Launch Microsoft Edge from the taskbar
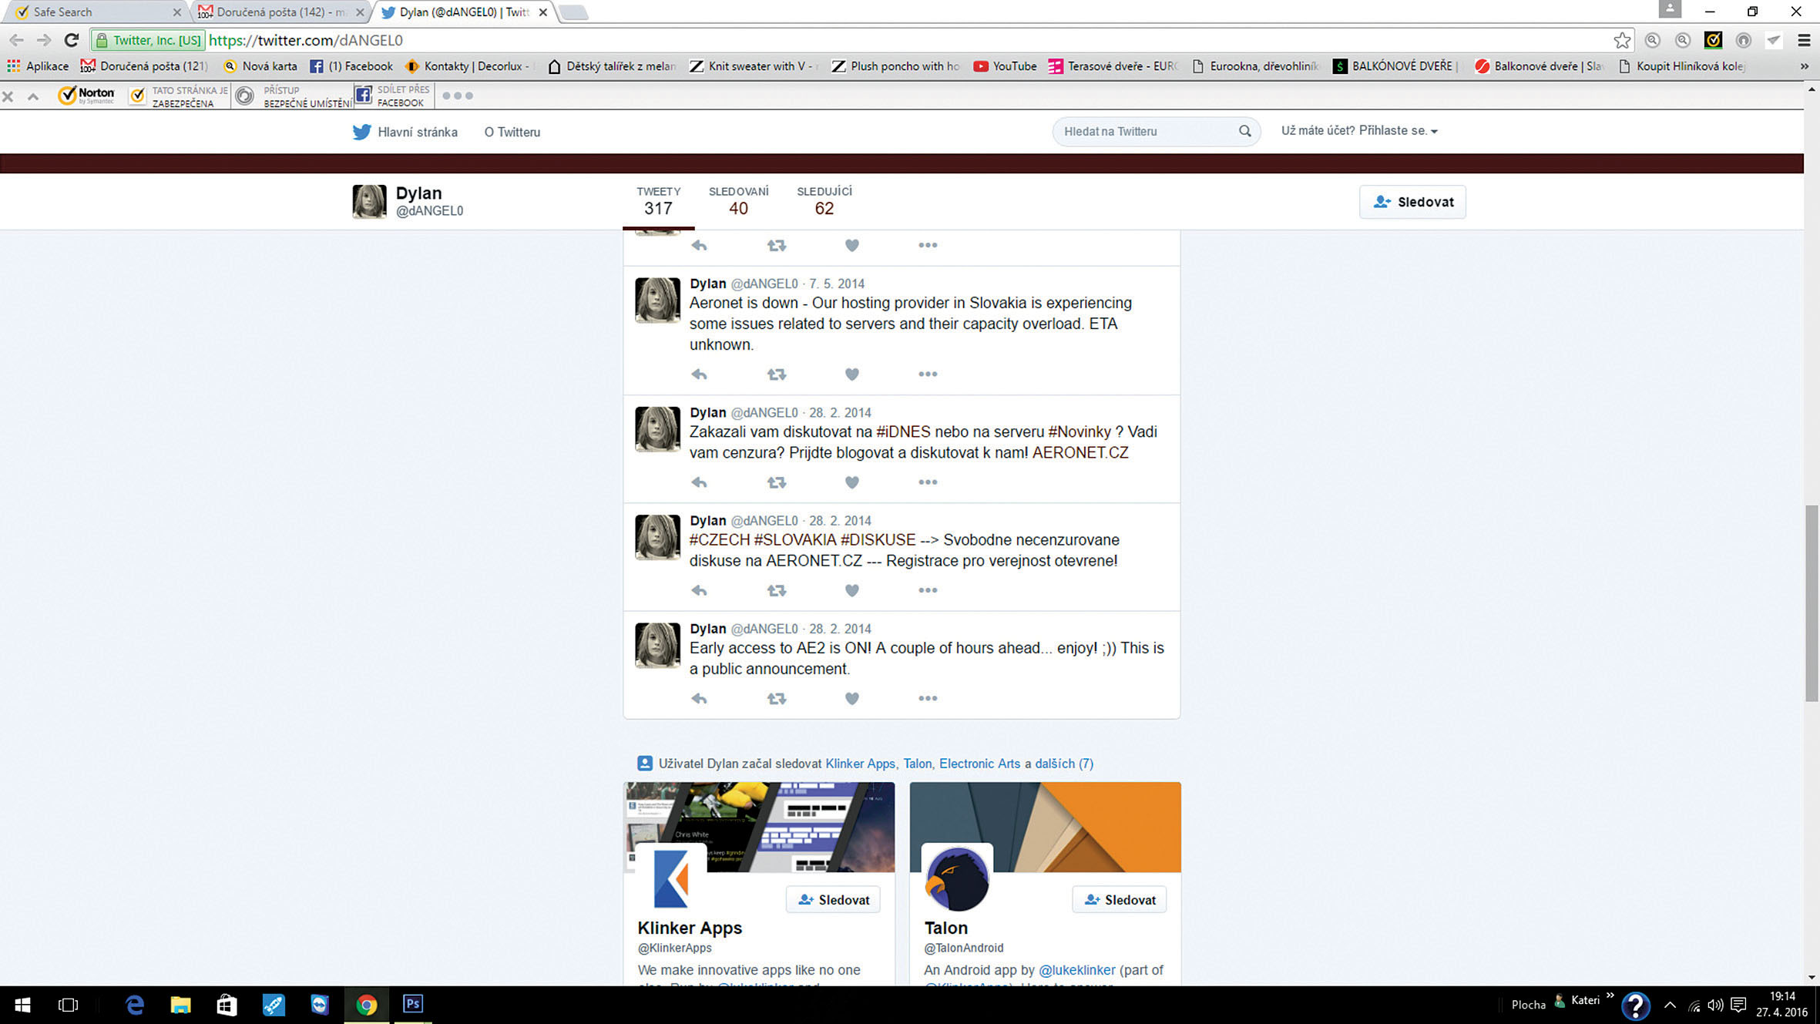The height and width of the screenshot is (1024, 1820). point(135,1005)
